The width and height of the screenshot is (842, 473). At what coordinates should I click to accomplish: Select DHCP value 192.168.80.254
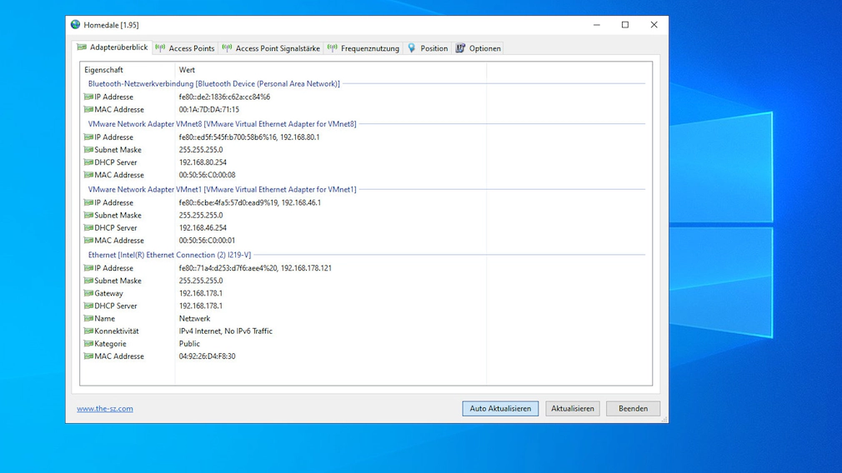203,162
